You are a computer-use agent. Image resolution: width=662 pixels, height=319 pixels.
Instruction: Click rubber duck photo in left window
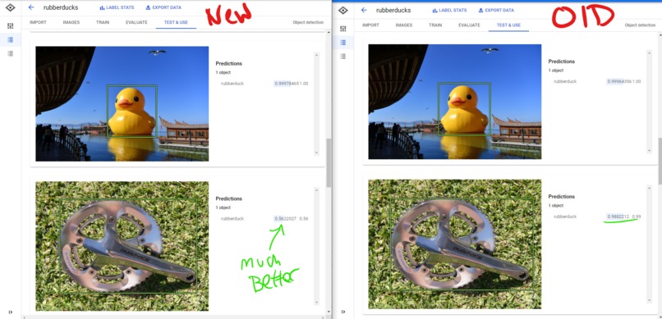coord(122,103)
